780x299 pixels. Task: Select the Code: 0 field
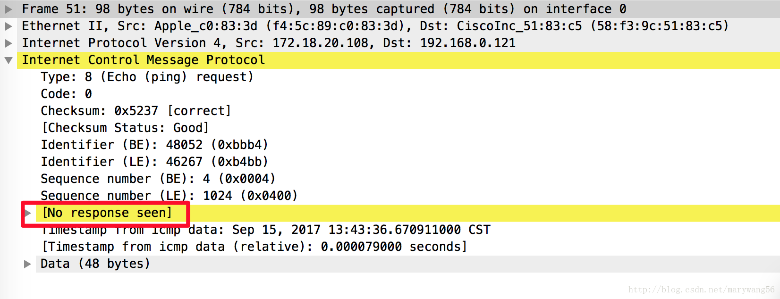click(66, 94)
